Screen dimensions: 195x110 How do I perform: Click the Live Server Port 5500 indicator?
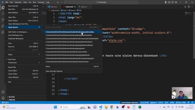(181, 103)
